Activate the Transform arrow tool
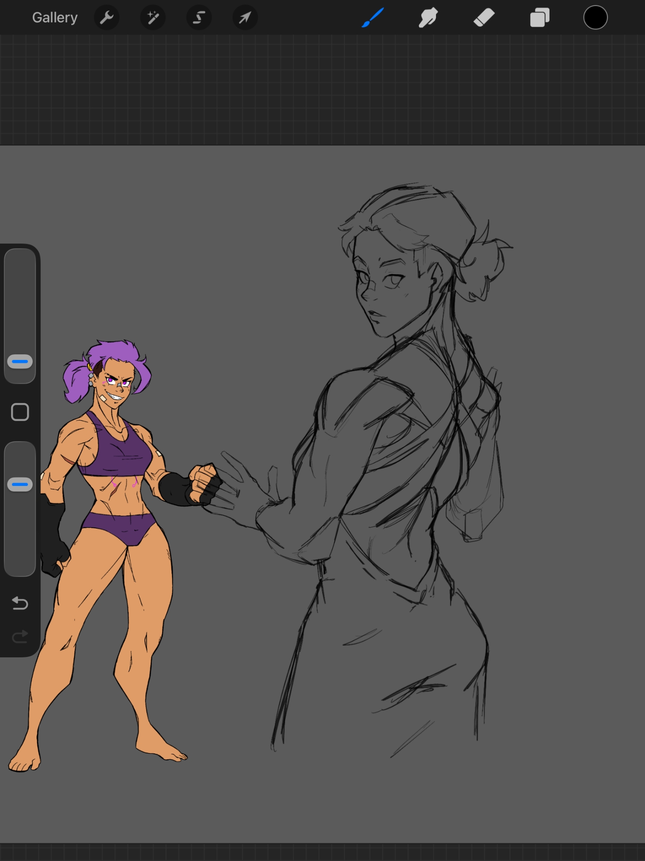This screenshot has height=861, width=645. [x=245, y=18]
